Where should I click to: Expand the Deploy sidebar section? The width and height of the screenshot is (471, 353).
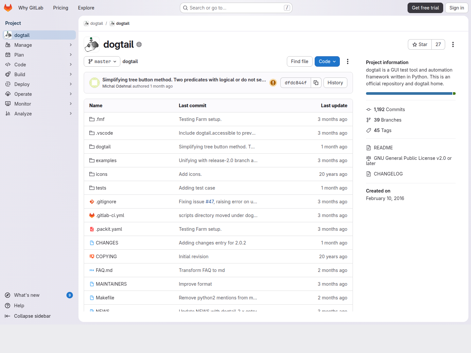click(39, 84)
